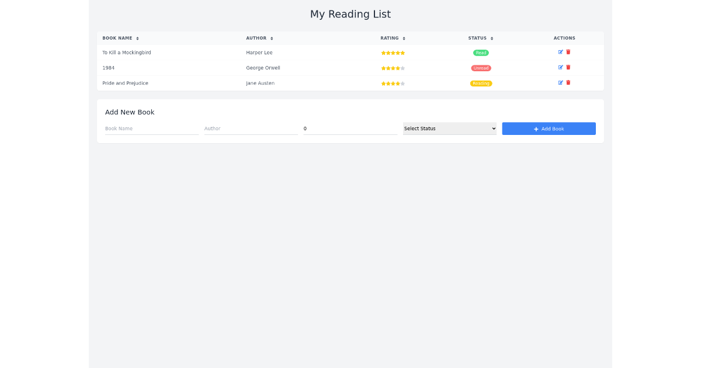
Task: Click the Status column header
Action: pyautogui.click(x=478, y=38)
